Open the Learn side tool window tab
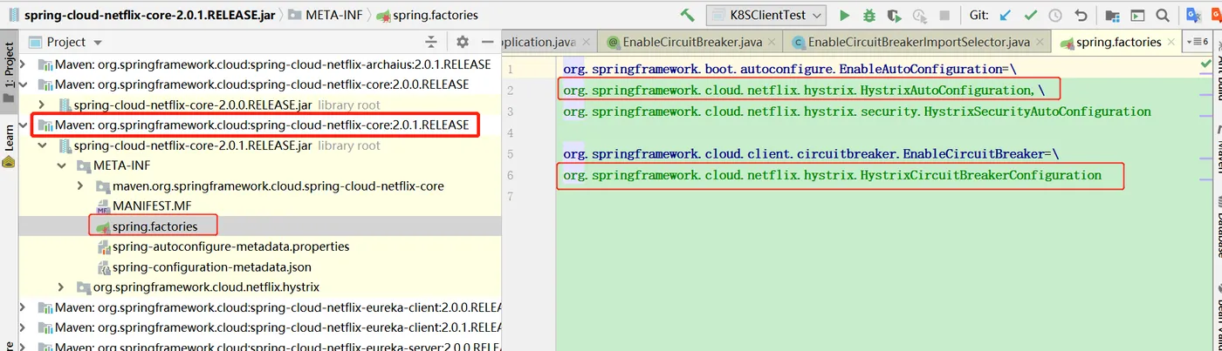 pos(9,145)
